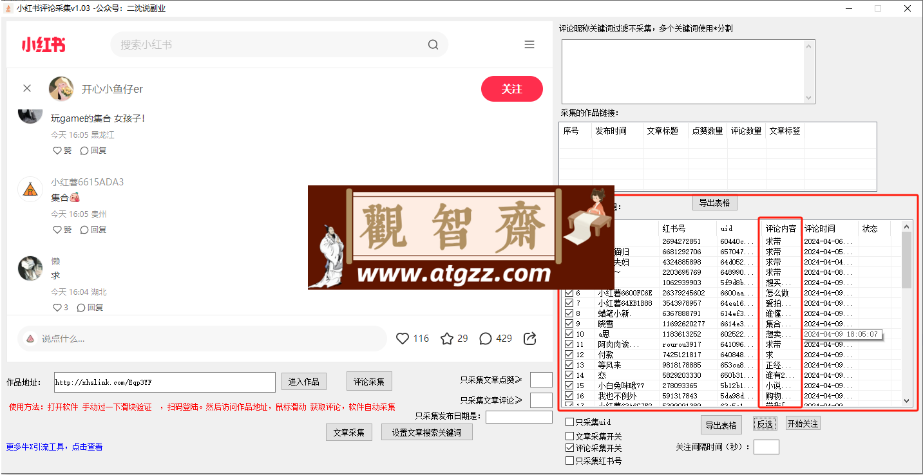Click the 点赞数量 column header

(x=708, y=131)
